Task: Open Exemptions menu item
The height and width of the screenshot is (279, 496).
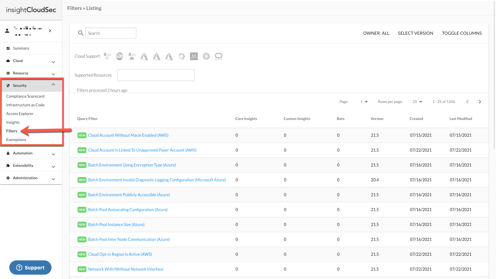Action: point(16,140)
